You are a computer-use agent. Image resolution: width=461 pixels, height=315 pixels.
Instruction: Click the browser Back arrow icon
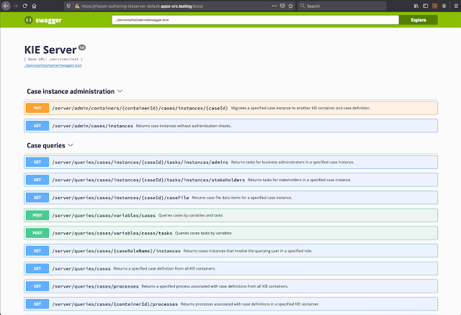tap(6, 6)
